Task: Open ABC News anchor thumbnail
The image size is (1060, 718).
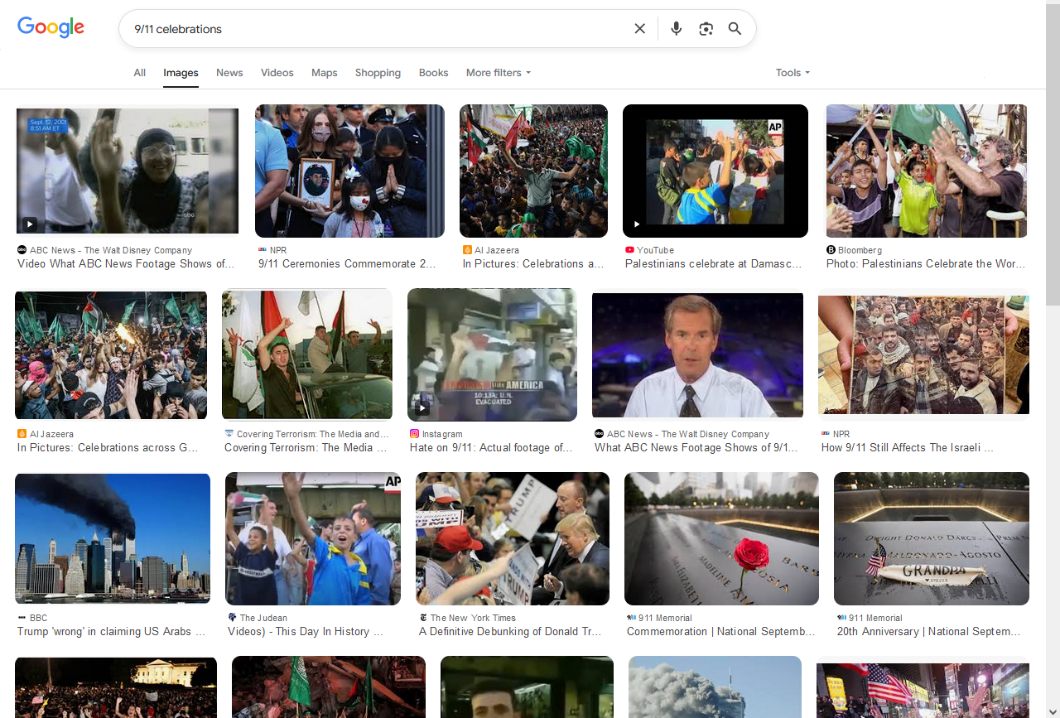Action: click(x=697, y=355)
